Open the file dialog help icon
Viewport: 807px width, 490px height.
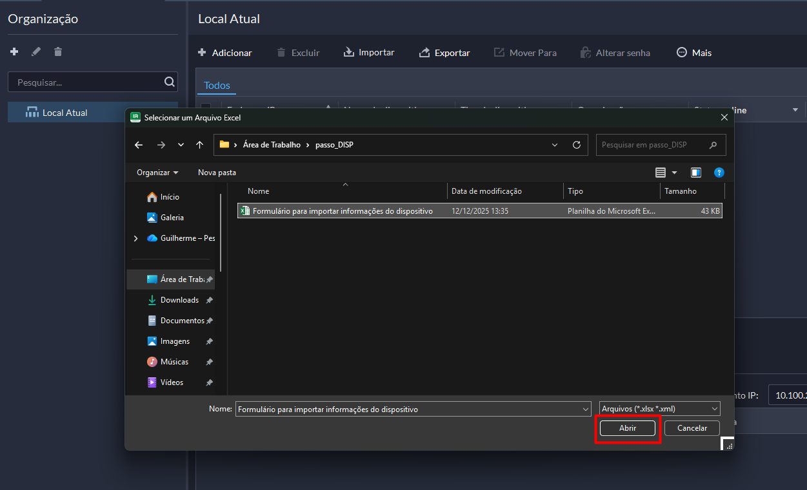(719, 173)
